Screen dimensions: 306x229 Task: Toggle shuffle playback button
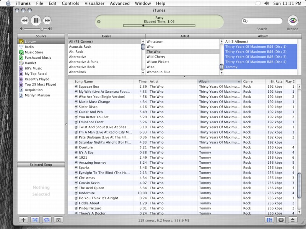[35, 220]
